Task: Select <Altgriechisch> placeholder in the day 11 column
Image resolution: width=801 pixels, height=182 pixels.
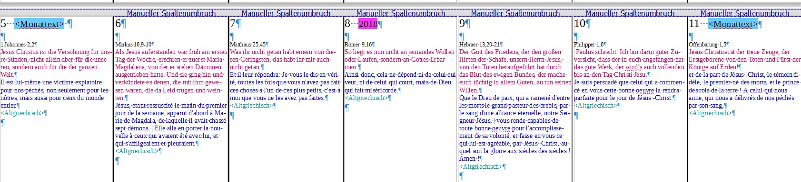Action: click(x=710, y=113)
